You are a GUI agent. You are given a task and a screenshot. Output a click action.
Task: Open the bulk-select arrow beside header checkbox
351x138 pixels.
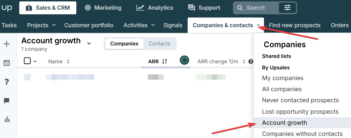pos(35,61)
